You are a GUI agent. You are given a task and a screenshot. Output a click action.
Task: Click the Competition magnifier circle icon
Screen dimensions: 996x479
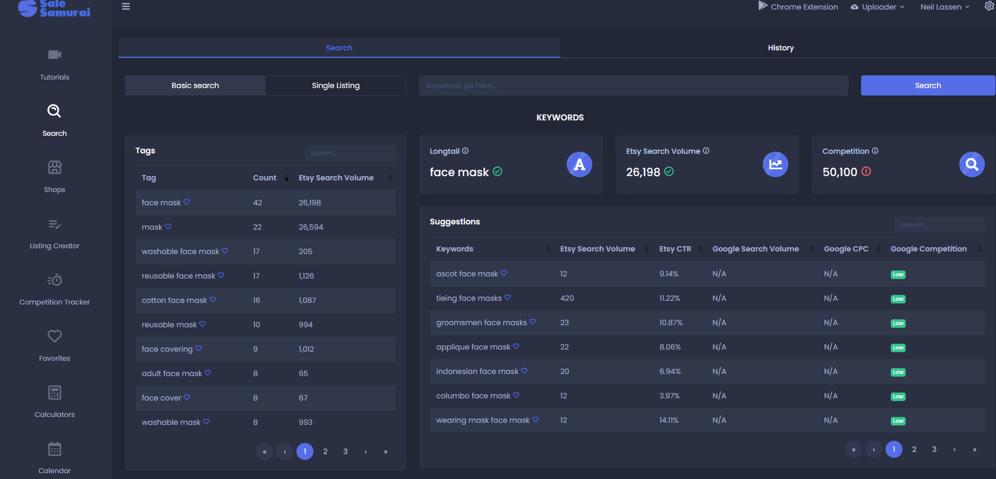(972, 164)
